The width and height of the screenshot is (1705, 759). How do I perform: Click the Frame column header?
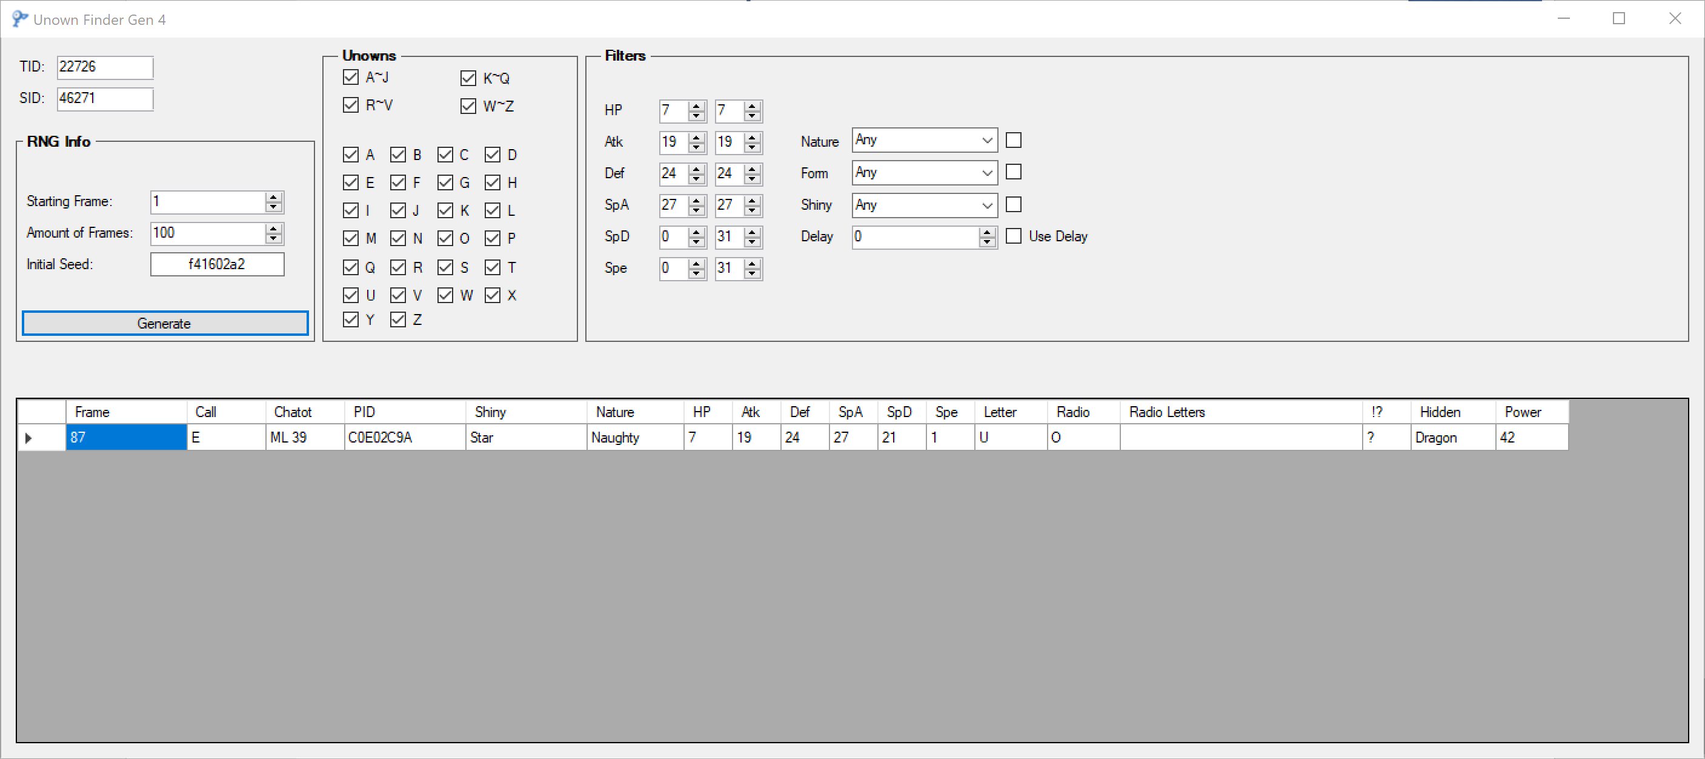[x=127, y=412]
